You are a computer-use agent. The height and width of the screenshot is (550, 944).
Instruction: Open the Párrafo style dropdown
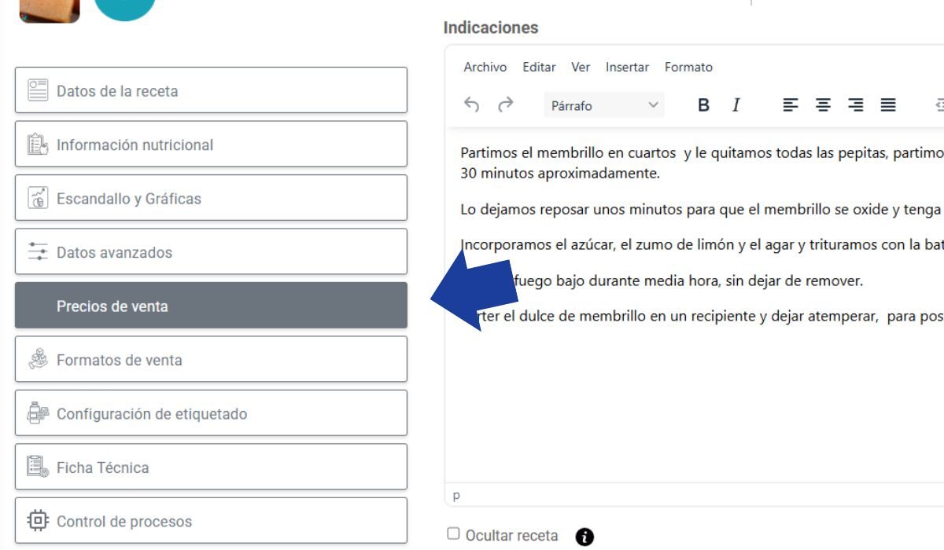(x=603, y=104)
